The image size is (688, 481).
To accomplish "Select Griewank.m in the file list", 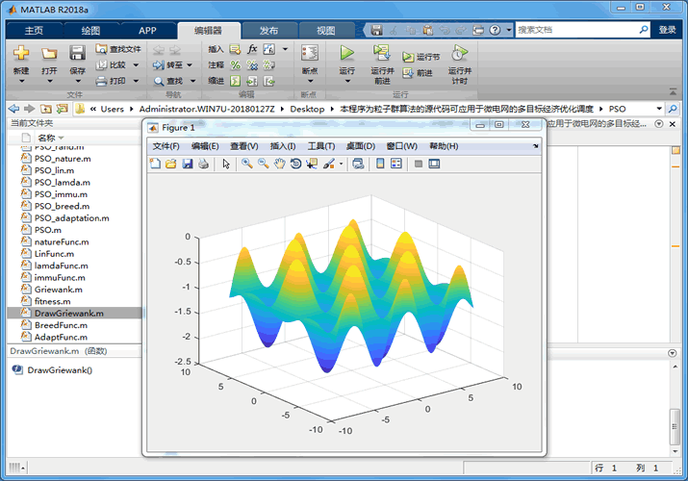I will pos(59,290).
